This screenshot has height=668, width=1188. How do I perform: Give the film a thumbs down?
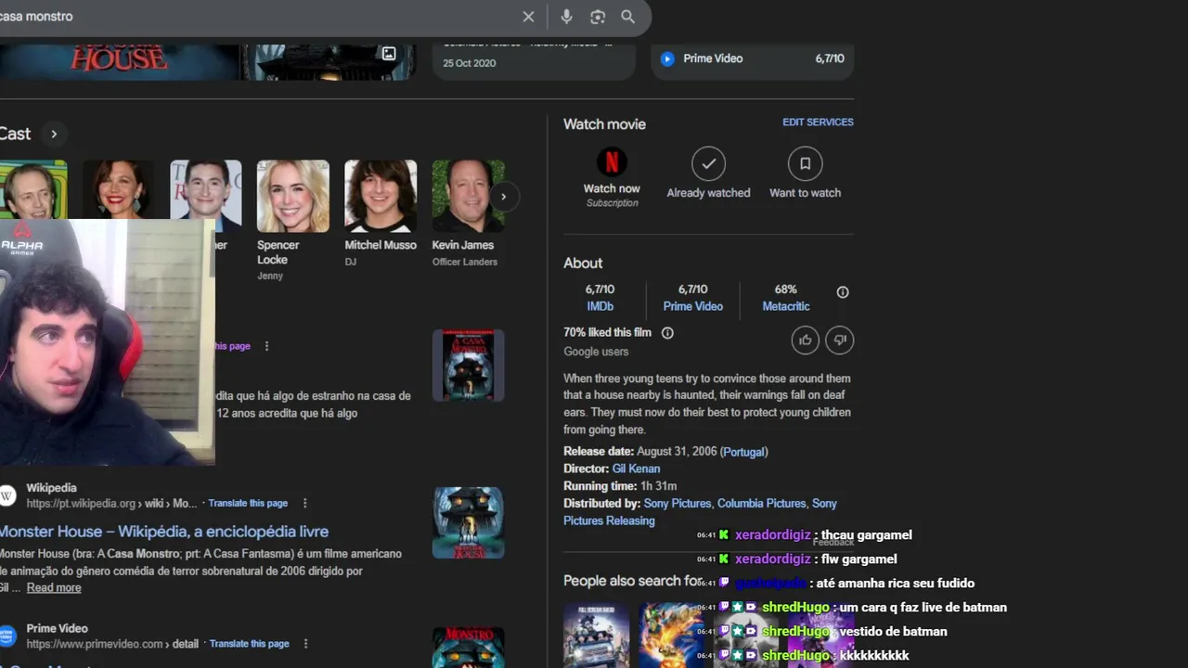click(840, 340)
